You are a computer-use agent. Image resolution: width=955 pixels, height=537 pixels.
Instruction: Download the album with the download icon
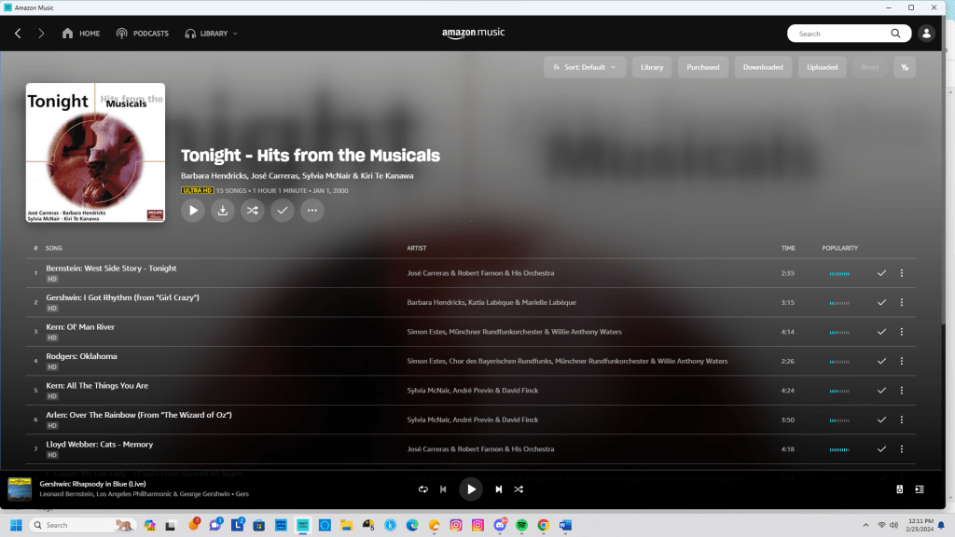[223, 211]
